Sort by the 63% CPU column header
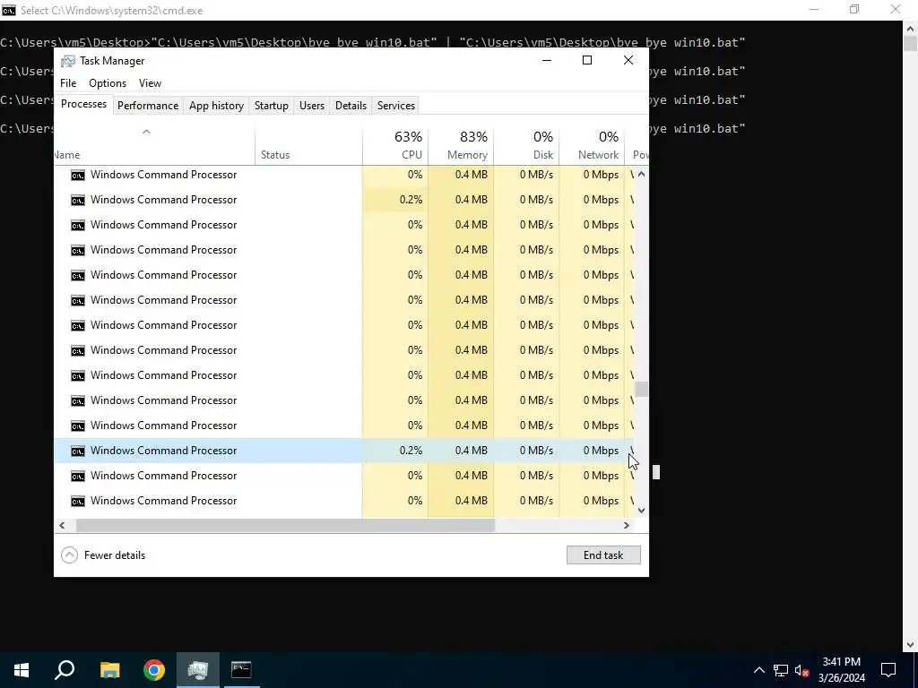This screenshot has width=918, height=688. [395, 146]
